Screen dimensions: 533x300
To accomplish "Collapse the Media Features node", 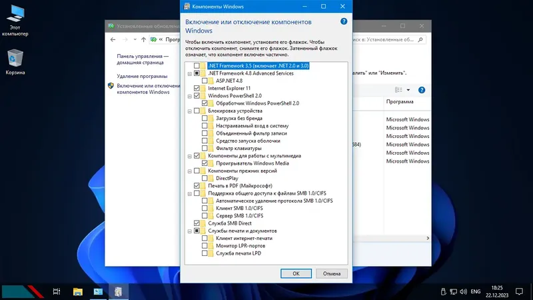I will 190,156.
